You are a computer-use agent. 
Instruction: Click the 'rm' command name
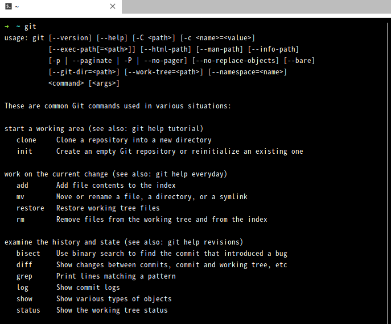coord(20,220)
